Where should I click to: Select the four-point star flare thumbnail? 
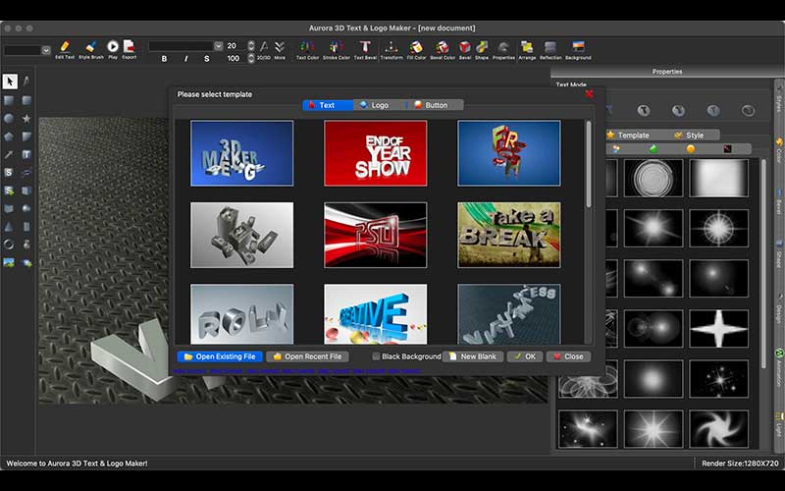718,329
